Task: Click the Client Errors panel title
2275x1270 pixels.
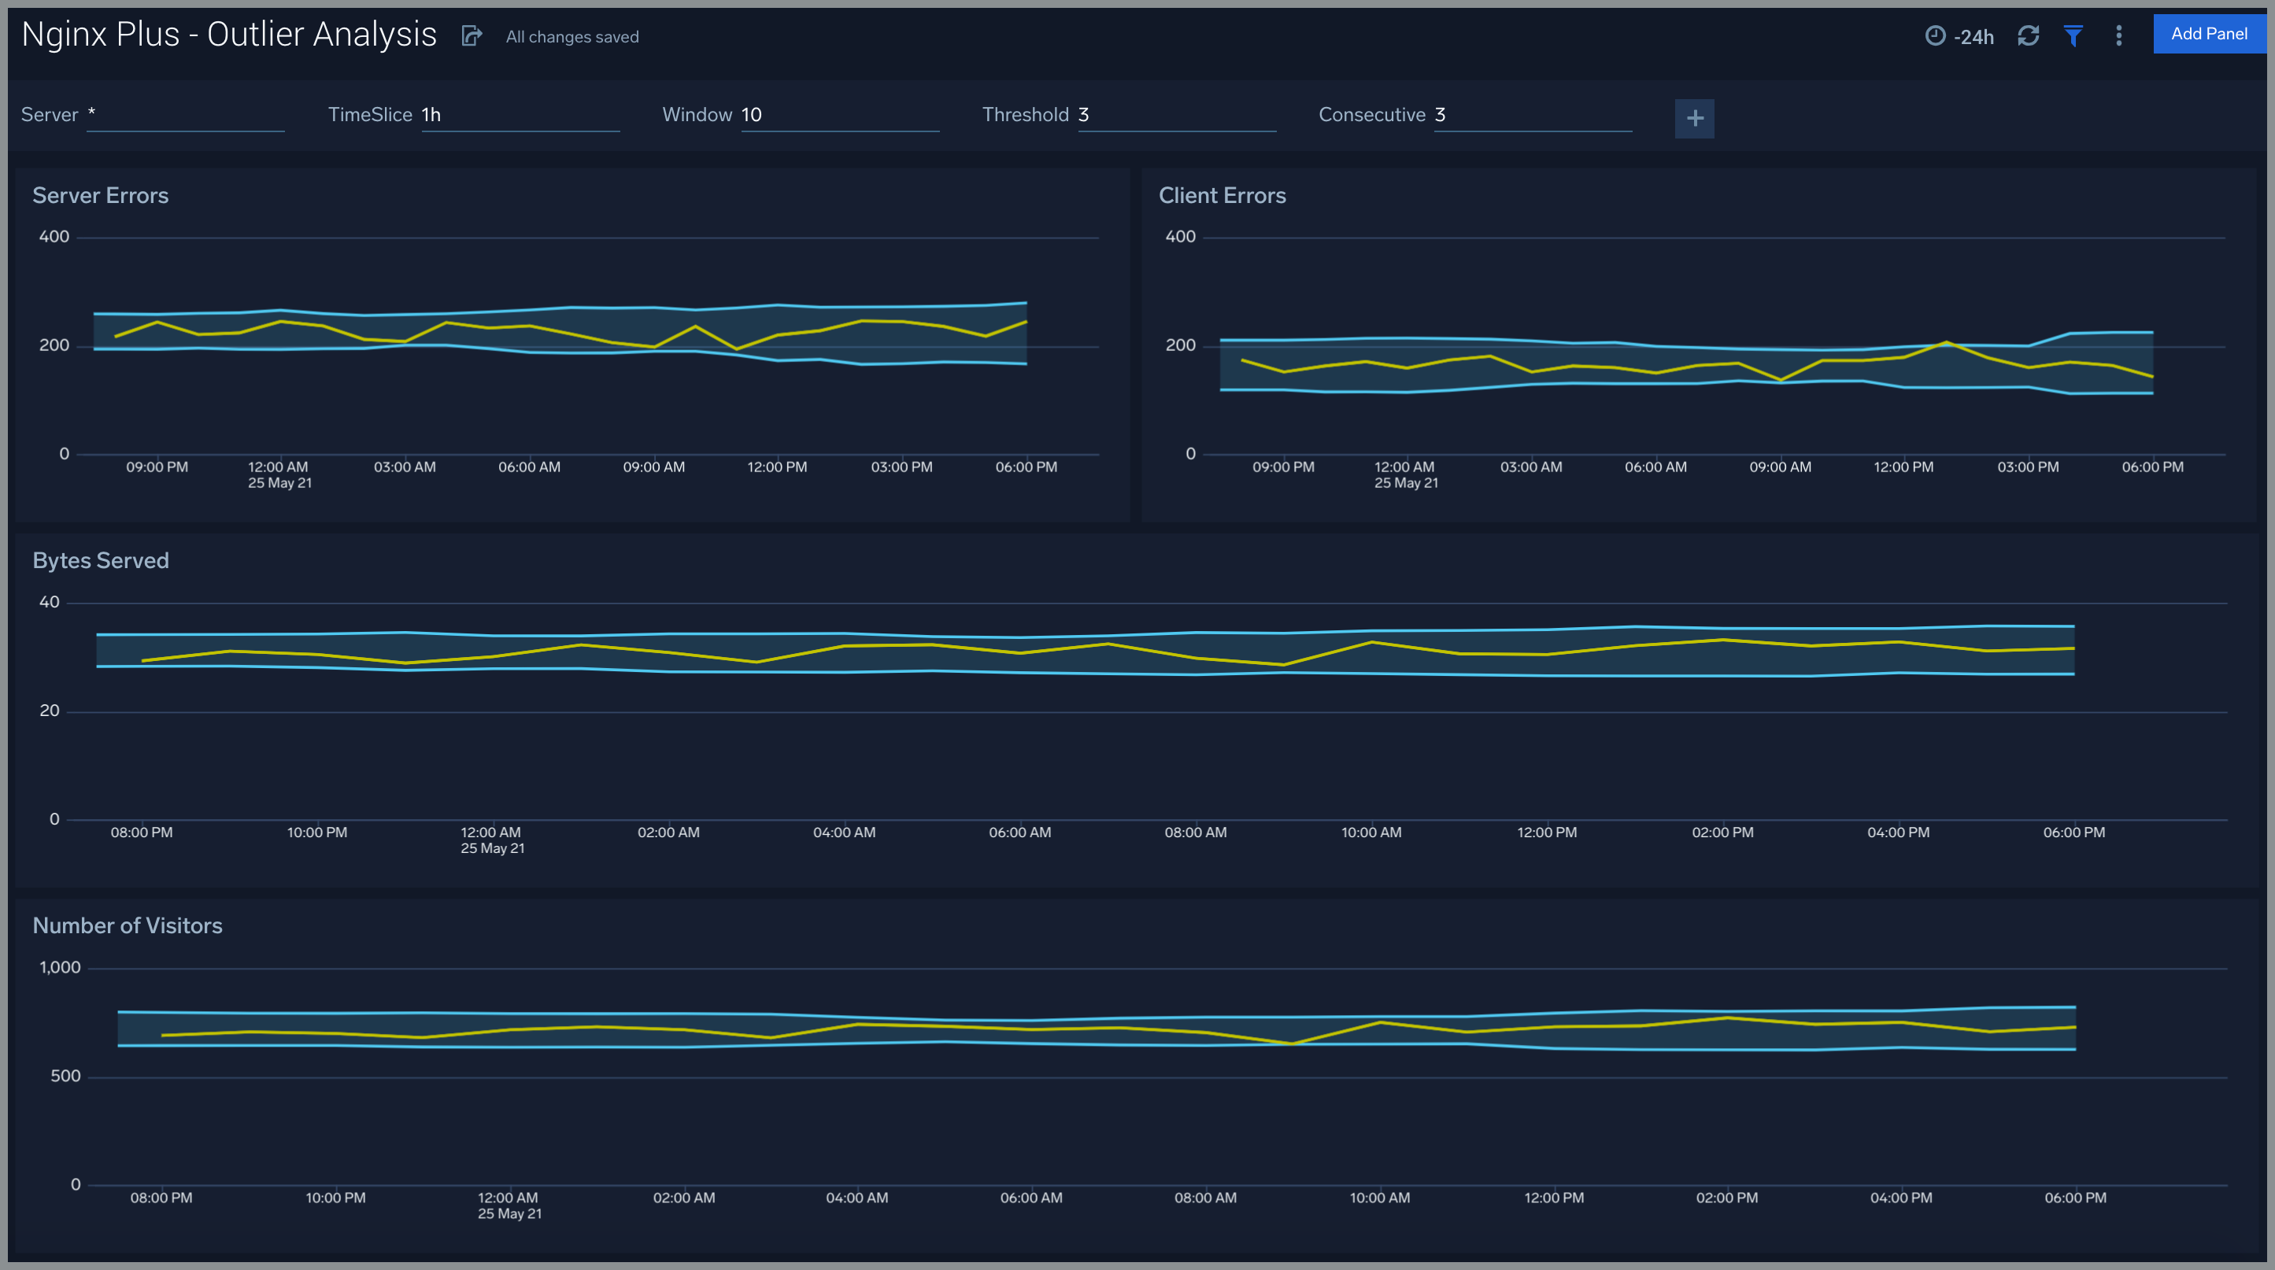Action: (x=1222, y=195)
